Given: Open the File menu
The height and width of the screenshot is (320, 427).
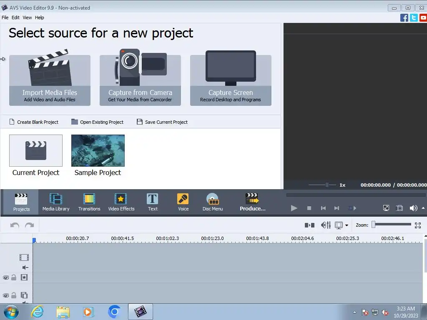Looking at the screenshot, I should click(x=5, y=17).
